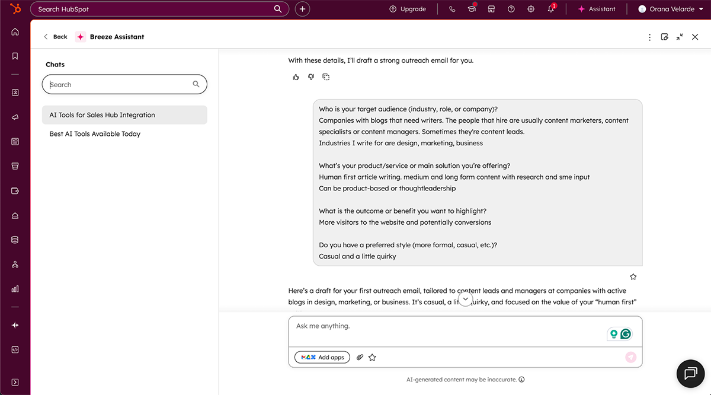Screen dimensions: 711x395
Task: Give a thumbs down to the assistant reply
Action: 310,77
